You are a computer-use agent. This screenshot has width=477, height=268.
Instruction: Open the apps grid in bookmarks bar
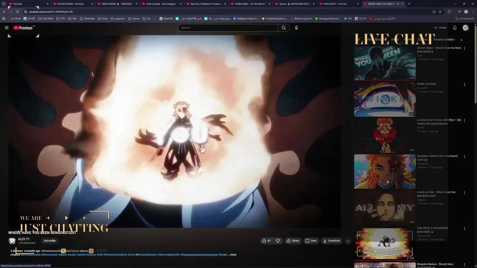tap(4, 19)
